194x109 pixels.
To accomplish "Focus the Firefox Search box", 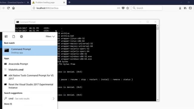I will pos(147,8).
